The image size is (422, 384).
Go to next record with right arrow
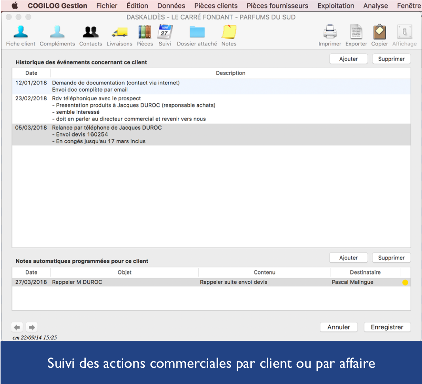(32, 327)
